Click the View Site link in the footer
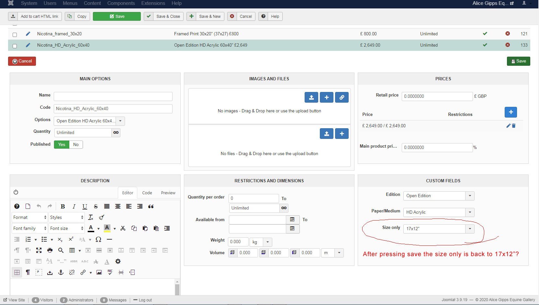The height and width of the screenshot is (305, 539). click(14, 300)
